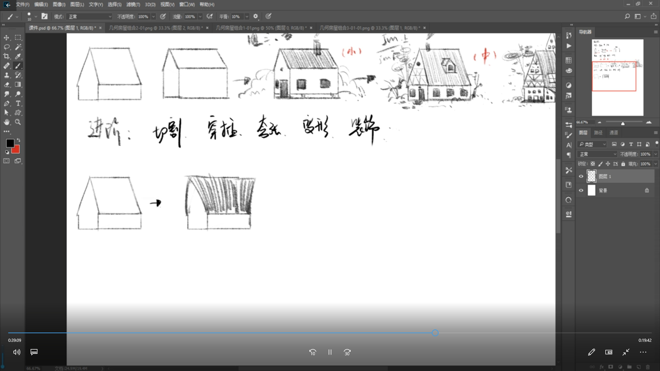Select the Move tool
660x371 pixels.
7,37
